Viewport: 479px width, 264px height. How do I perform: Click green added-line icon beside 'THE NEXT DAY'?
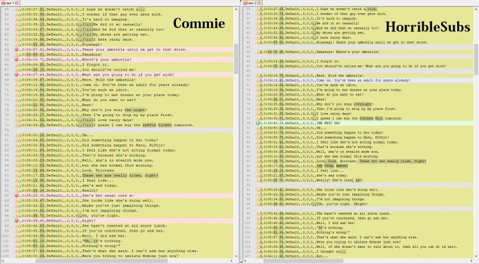pos(258,123)
